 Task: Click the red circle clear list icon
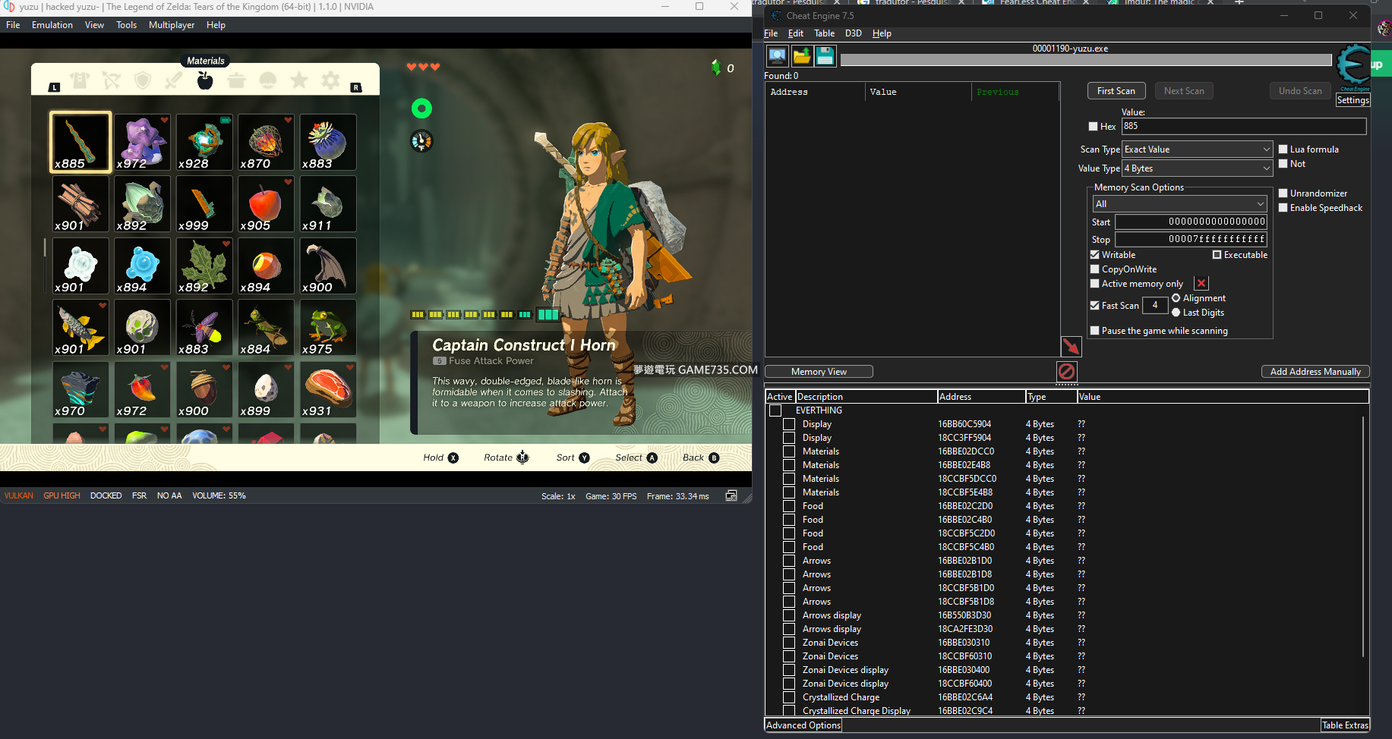1066,371
